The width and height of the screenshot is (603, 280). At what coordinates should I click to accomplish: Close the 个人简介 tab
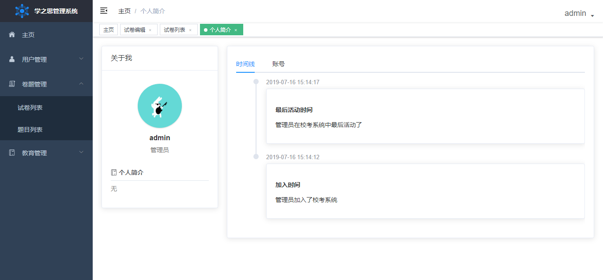(236, 30)
